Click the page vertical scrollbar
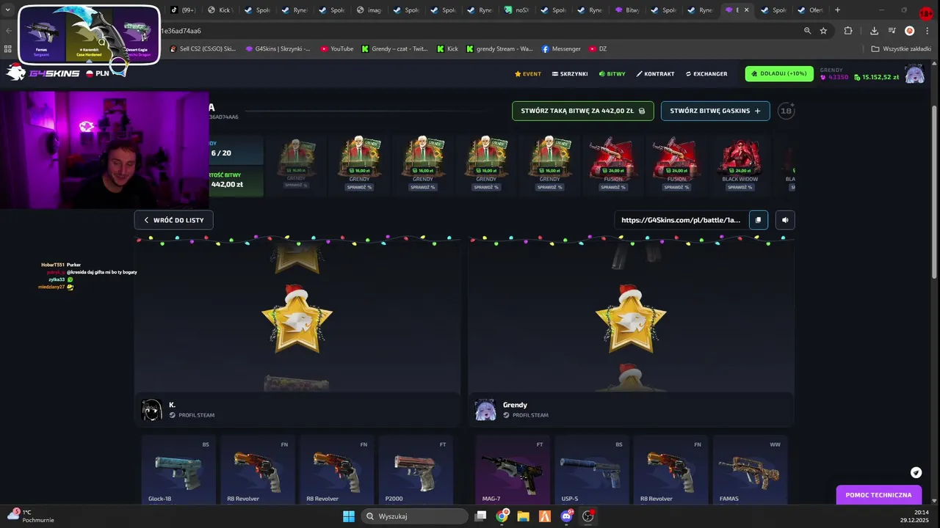 [936, 191]
